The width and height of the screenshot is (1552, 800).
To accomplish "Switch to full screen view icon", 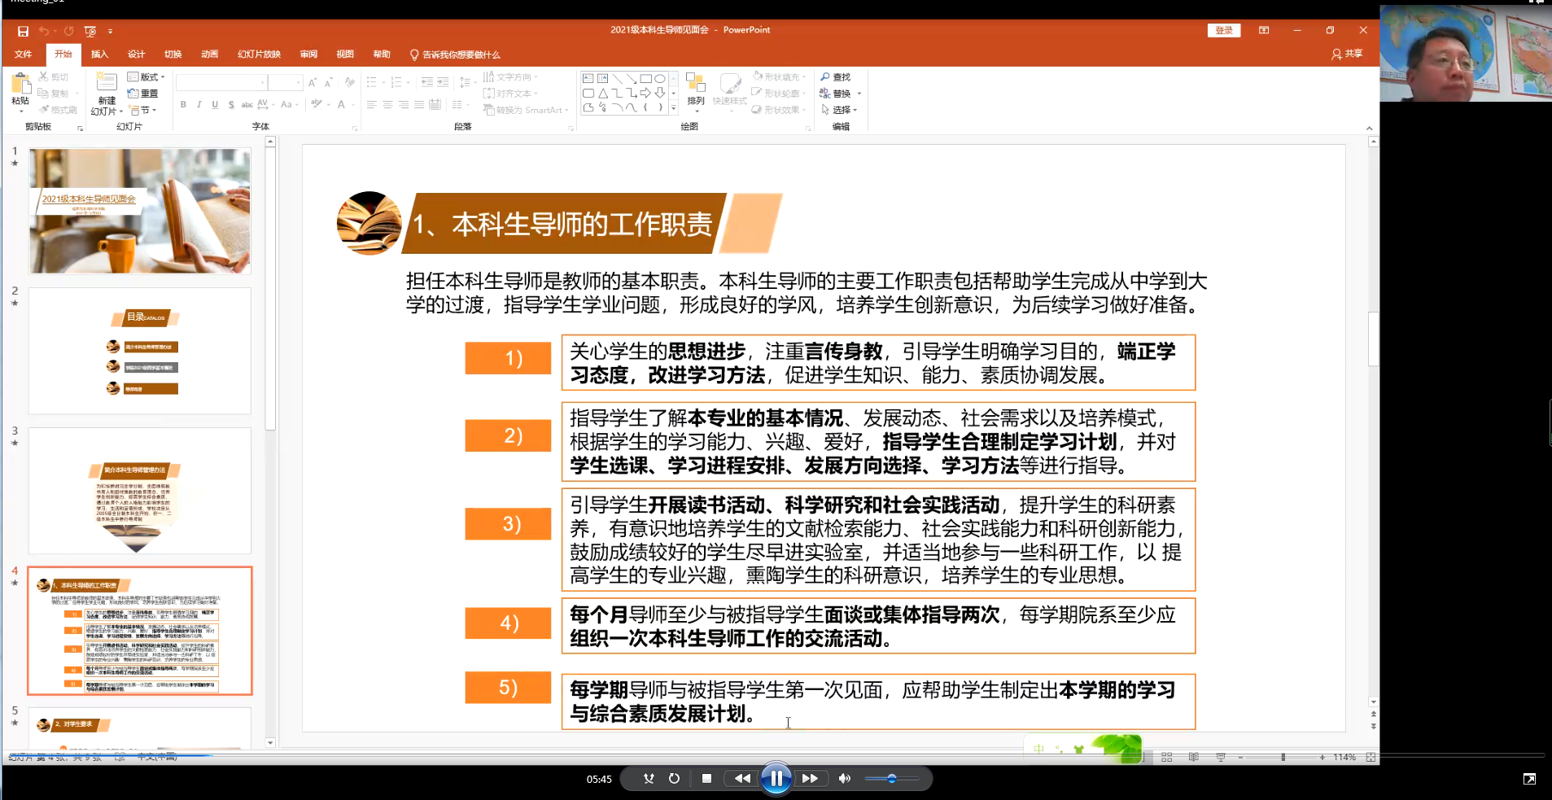I will coord(1529,779).
